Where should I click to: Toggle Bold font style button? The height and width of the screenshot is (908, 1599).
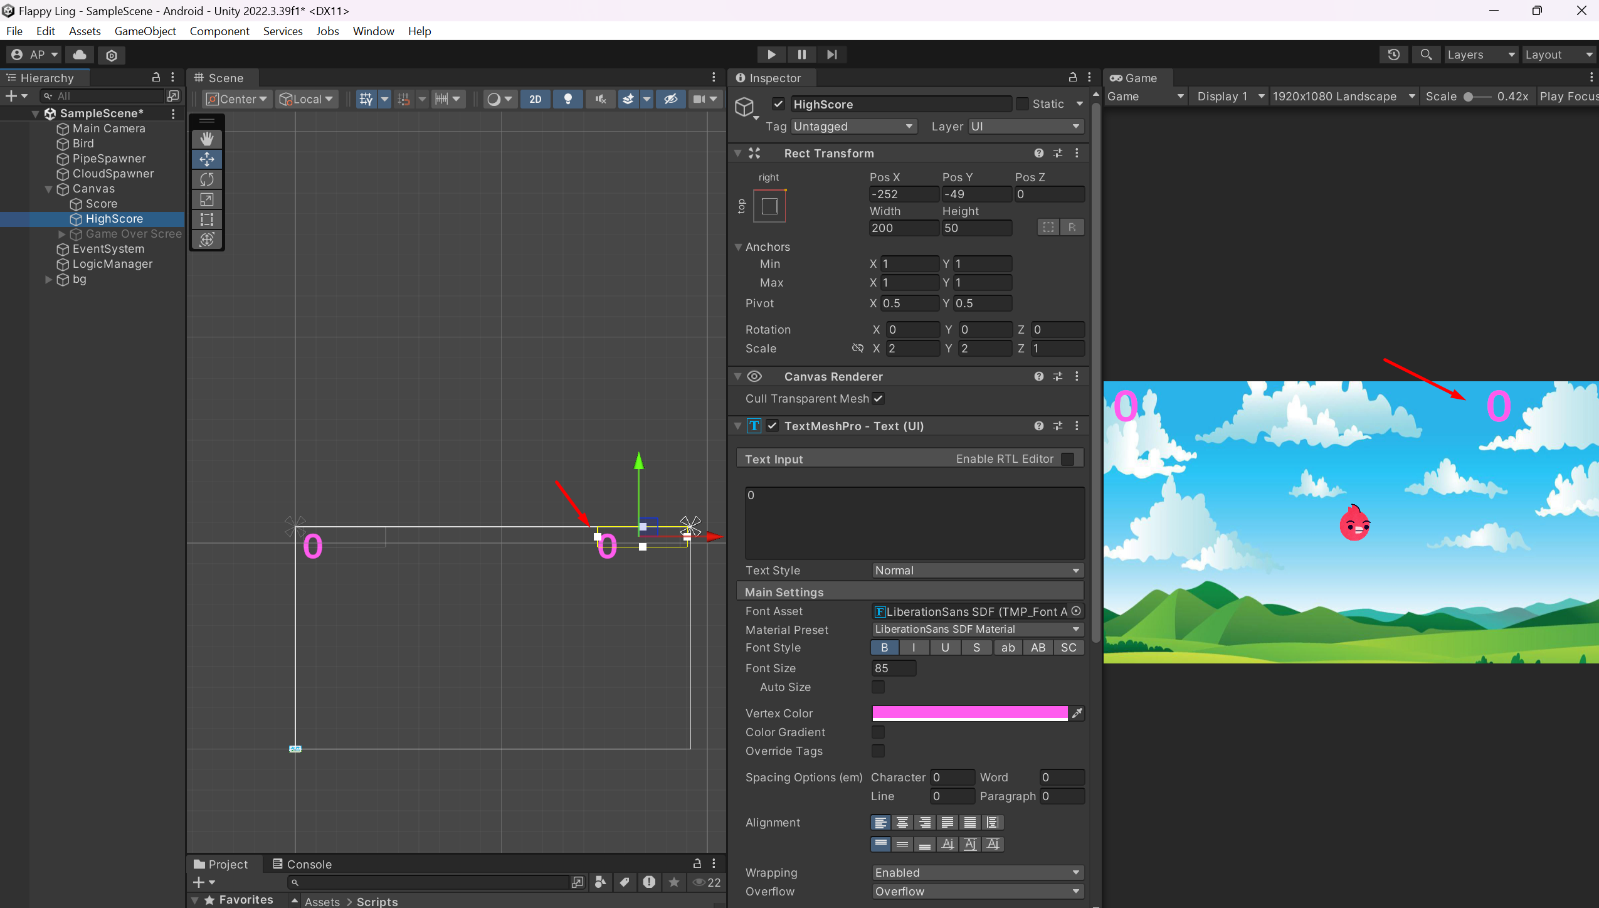point(885,648)
